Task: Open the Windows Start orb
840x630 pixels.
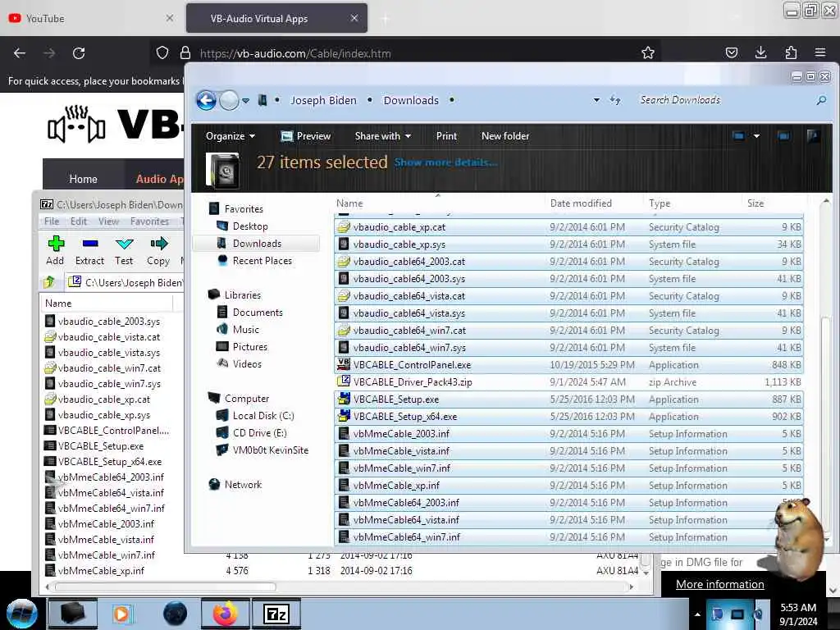Action: 22,614
